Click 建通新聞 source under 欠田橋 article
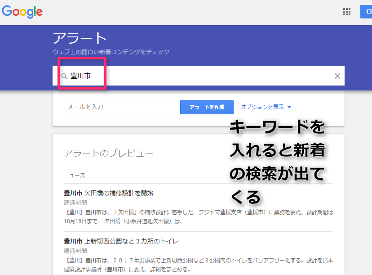 point(75,203)
